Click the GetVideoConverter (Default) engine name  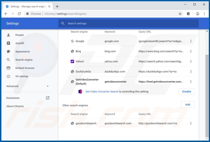(x=87, y=82)
